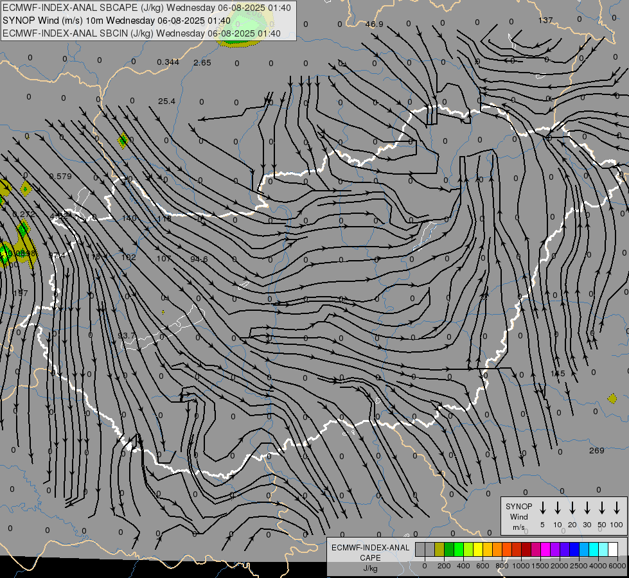Viewport: 629px width, 578px height.
Task: Click the wind arrow above the 30 label
Action: point(587,508)
